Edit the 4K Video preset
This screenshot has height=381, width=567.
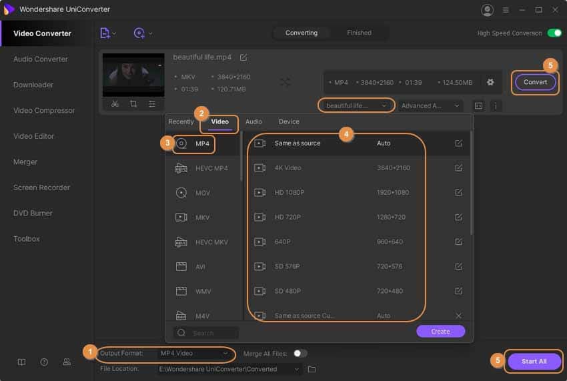pyautogui.click(x=458, y=168)
